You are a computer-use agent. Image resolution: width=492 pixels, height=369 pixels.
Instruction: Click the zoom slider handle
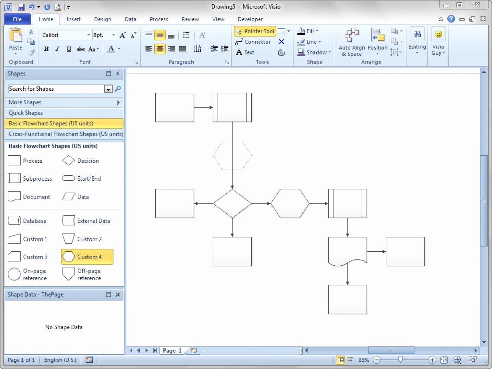pyautogui.click(x=400, y=360)
